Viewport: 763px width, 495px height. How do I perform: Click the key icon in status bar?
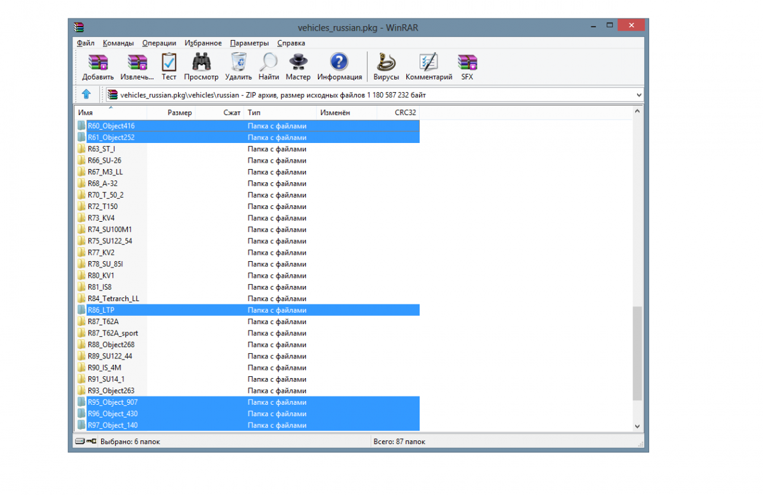point(92,441)
